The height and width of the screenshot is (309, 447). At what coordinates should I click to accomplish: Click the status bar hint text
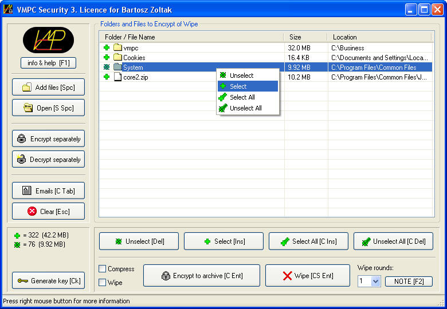coord(66,301)
